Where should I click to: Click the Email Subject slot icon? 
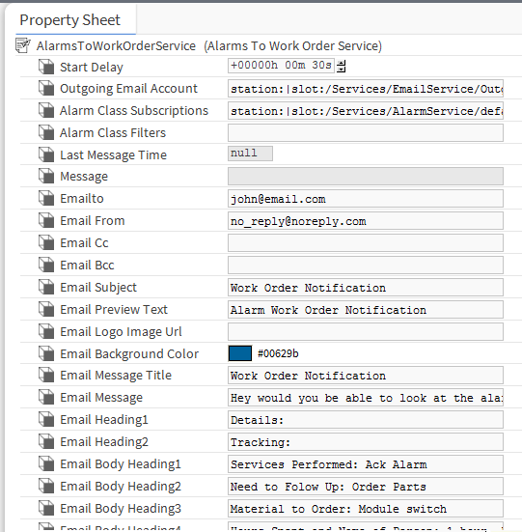pyautogui.click(x=46, y=288)
